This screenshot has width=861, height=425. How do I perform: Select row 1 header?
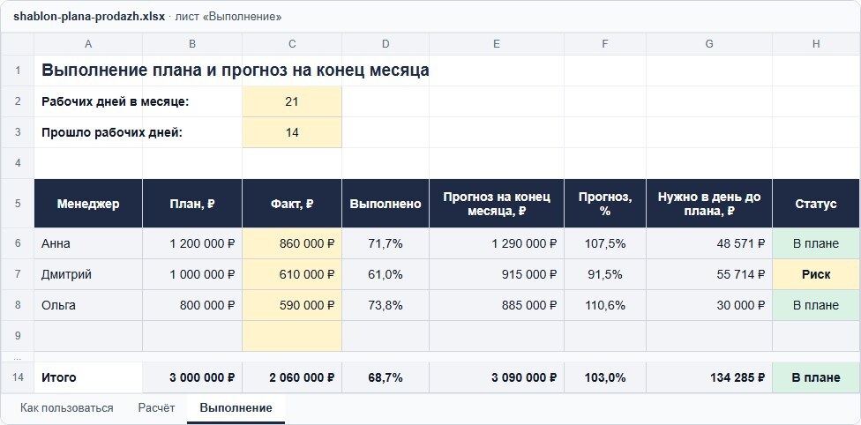(x=18, y=71)
